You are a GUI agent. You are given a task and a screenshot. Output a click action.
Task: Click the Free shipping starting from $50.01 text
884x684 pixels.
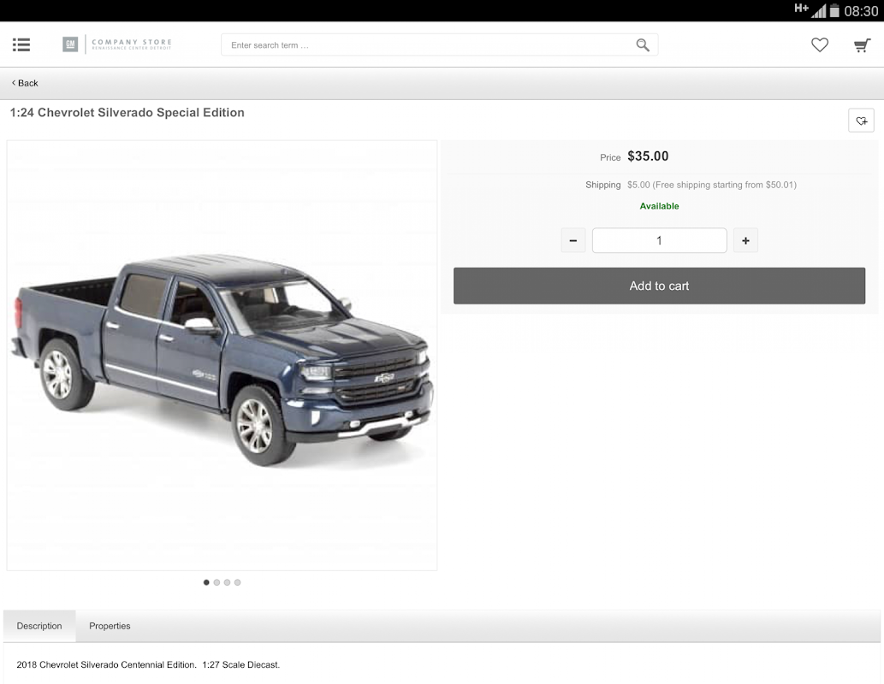(724, 185)
